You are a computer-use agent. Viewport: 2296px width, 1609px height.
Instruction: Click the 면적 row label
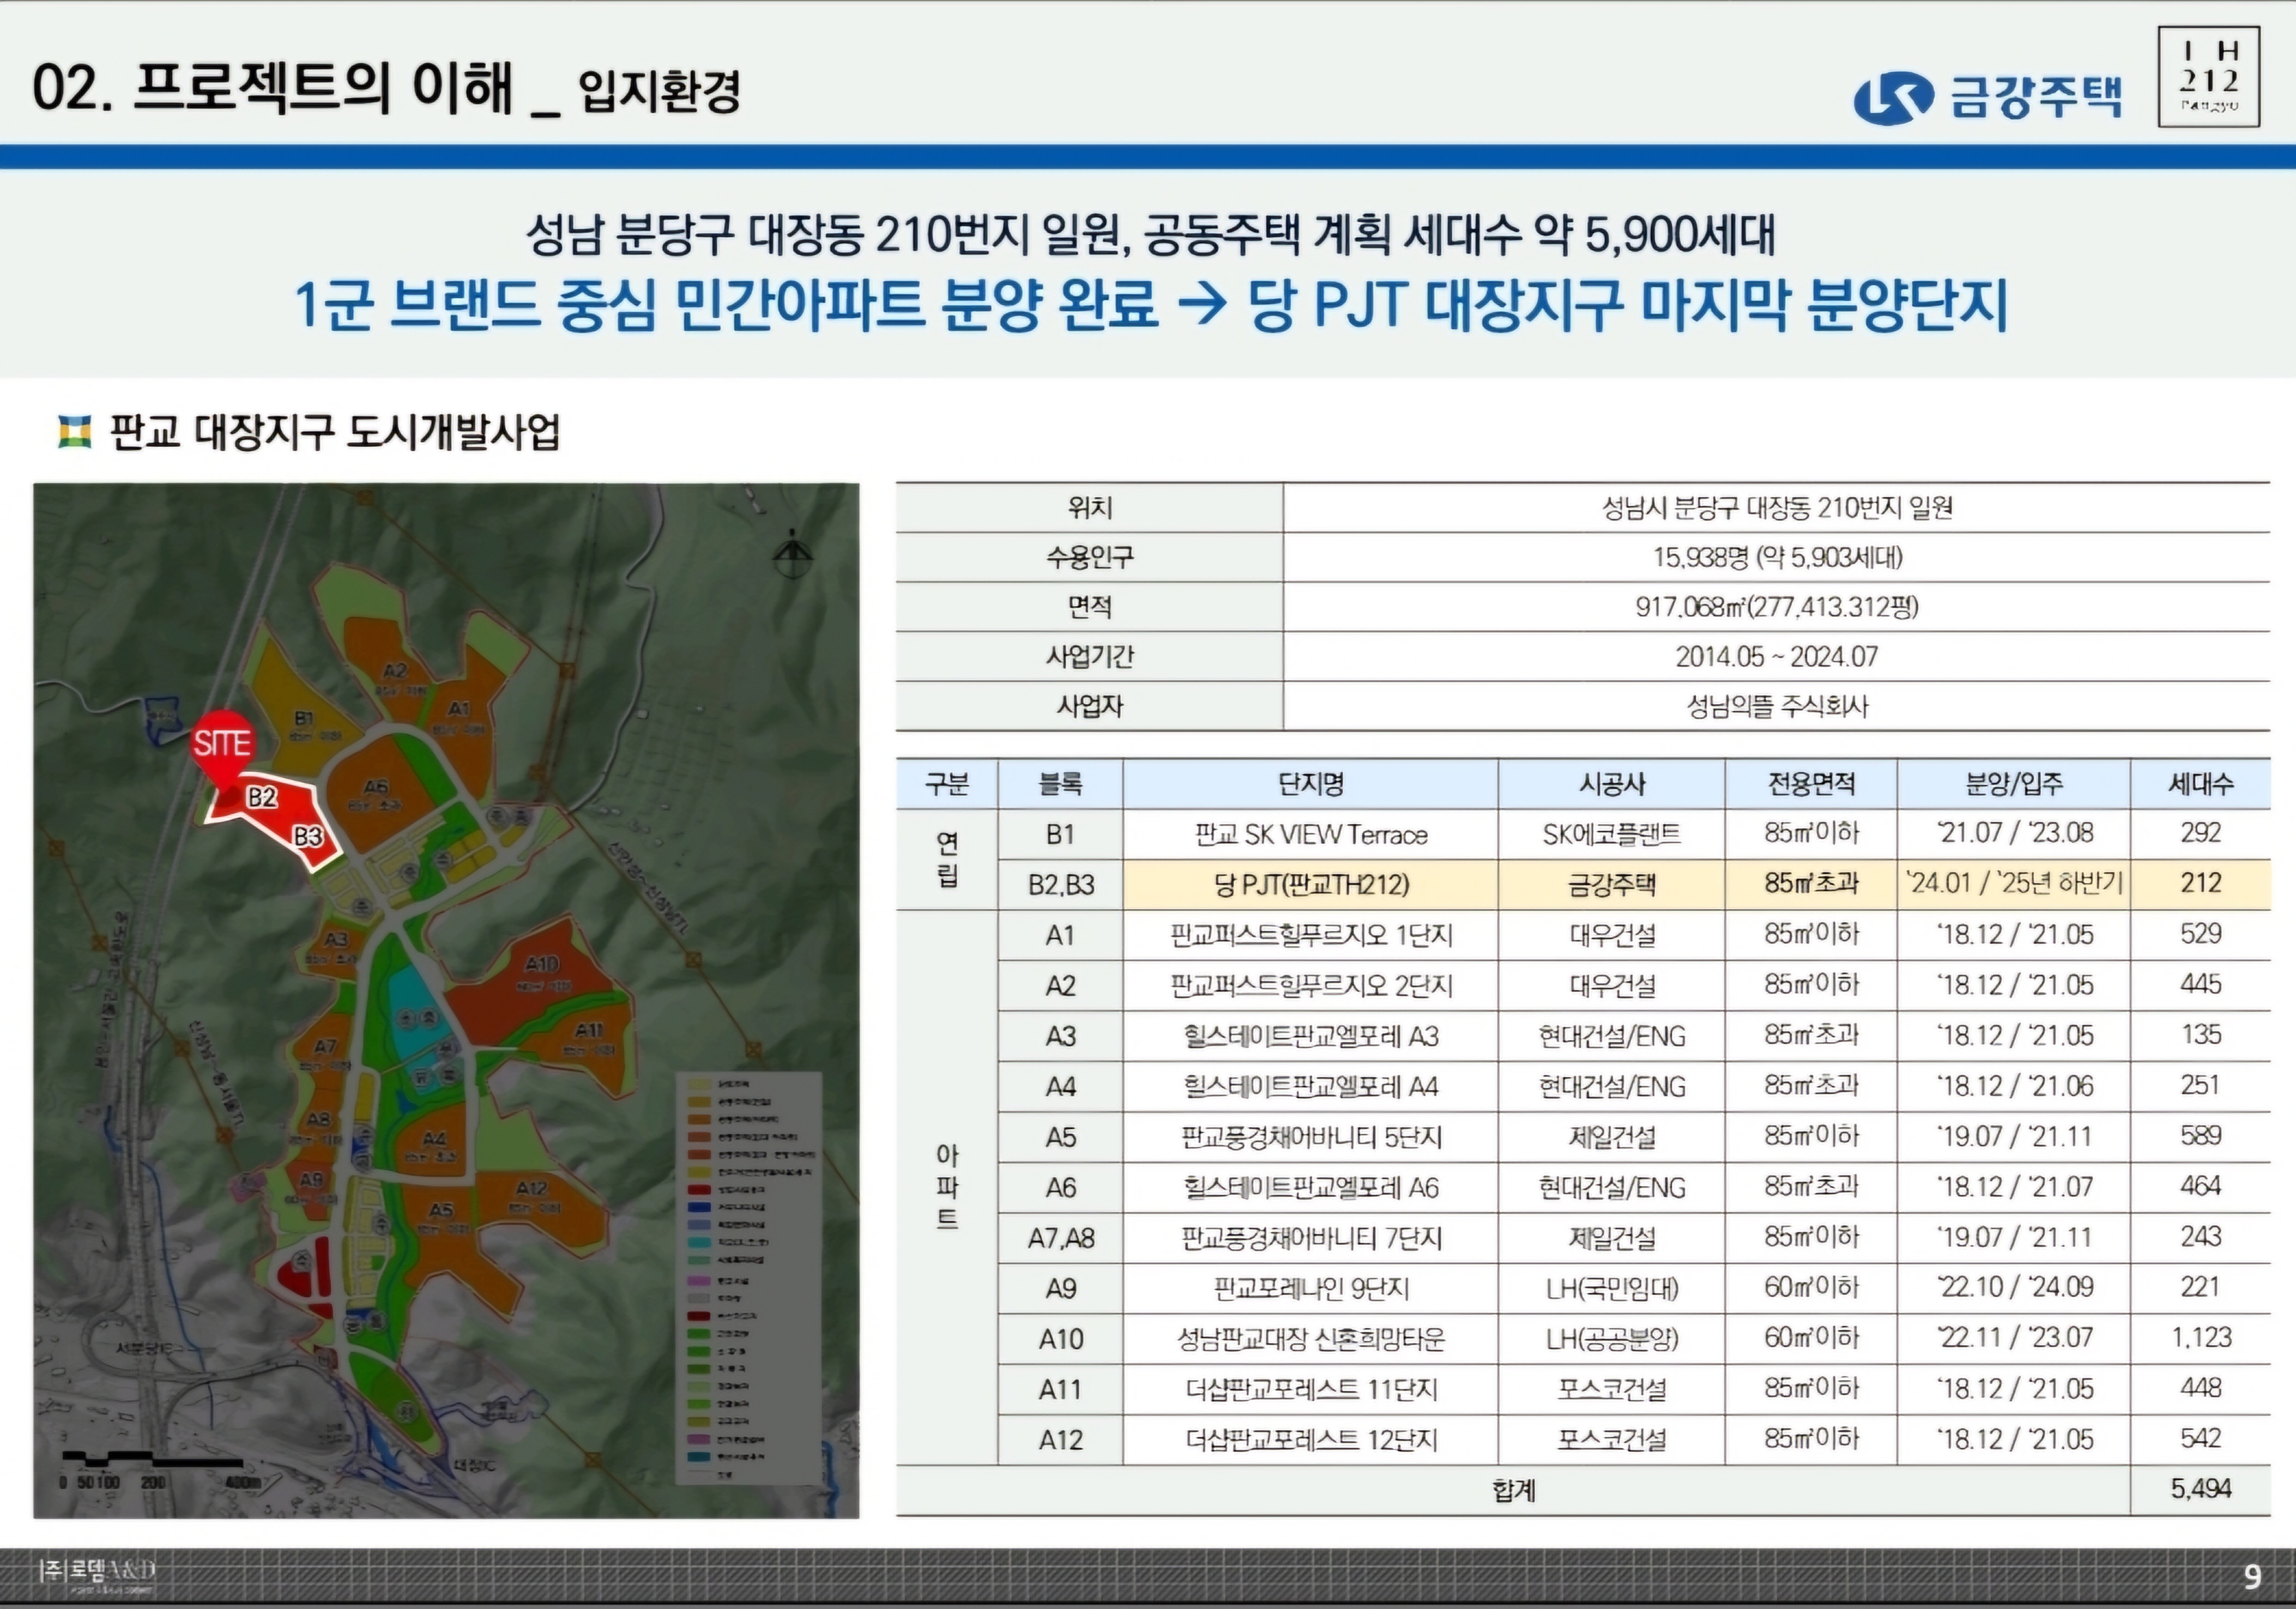click(x=1090, y=606)
